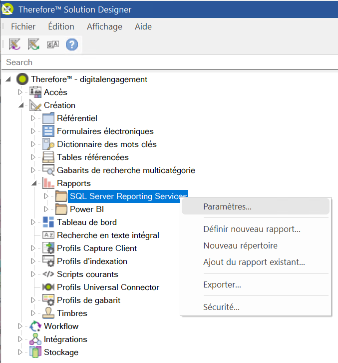Image resolution: width=338 pixels, height=363 pixels.
Task: Open the Édition menu
Action: point(61,26)
